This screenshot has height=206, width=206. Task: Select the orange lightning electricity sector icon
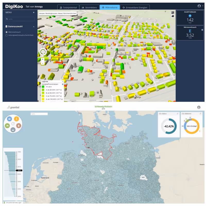pos(16,119)
